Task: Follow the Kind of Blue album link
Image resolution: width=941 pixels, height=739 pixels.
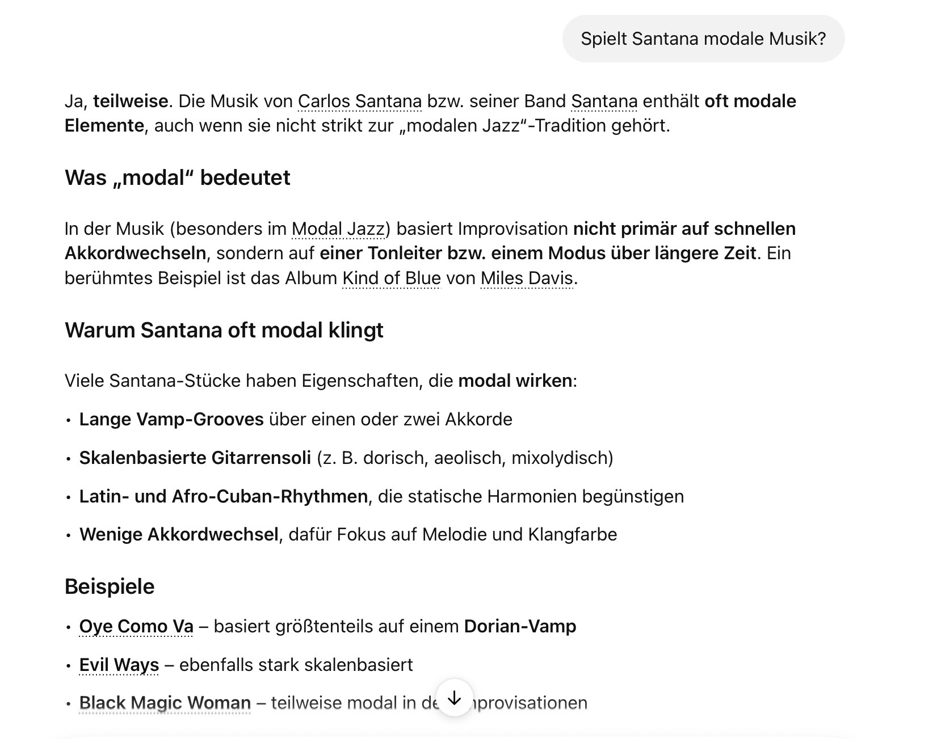Action: point(392,278)
